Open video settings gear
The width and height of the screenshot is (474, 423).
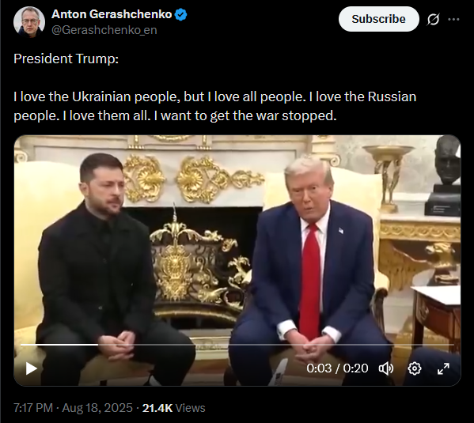[415, 368]
